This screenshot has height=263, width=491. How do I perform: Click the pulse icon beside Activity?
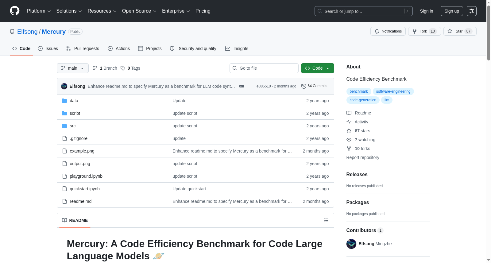[349, 122]
